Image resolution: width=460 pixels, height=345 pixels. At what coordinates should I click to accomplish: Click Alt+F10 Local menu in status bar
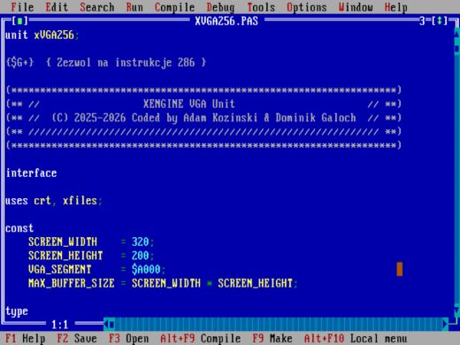tap(356, 338)
